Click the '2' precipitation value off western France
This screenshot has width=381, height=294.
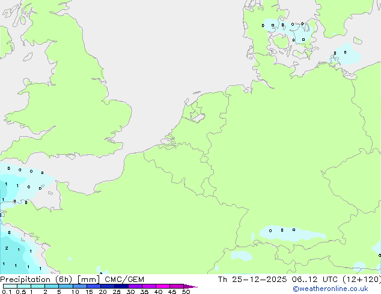(7, 248)
